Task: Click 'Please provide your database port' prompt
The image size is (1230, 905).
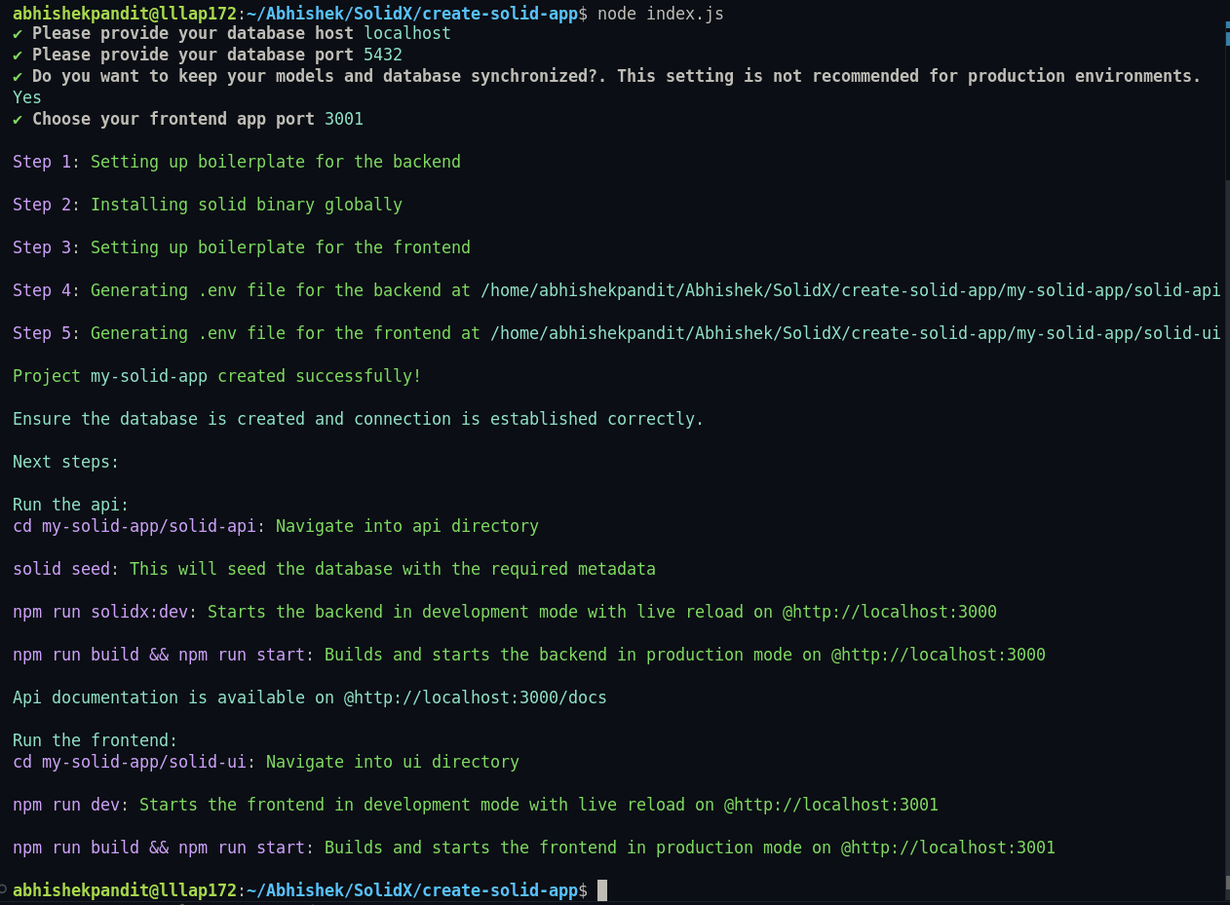Action: [193, 55]
